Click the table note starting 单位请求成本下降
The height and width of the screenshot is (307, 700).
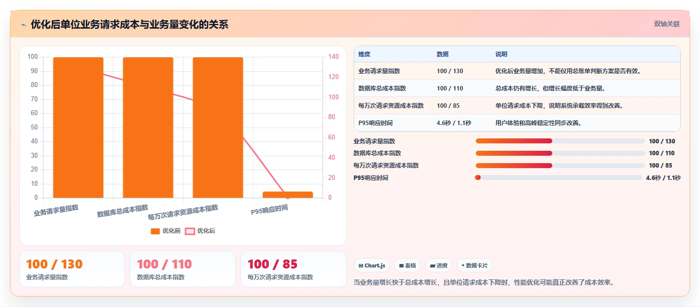(559, 106)
